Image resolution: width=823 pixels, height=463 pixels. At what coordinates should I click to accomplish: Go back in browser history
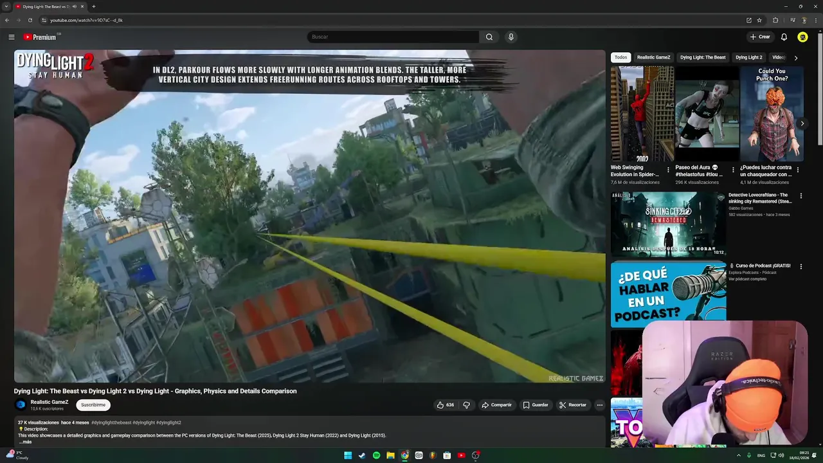pyautogui.click(x=7, y=20)
